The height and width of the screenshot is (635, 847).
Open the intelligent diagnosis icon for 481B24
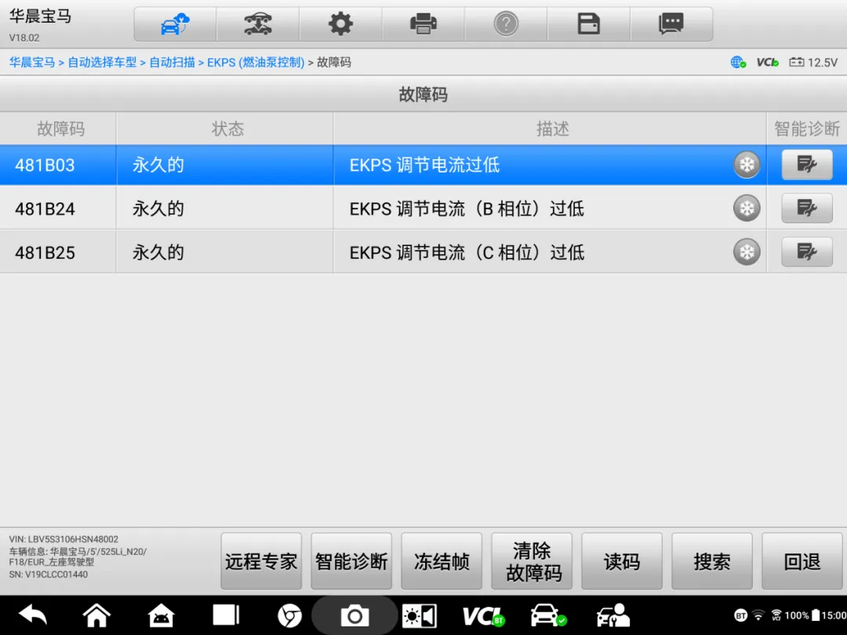pos(807,209)
